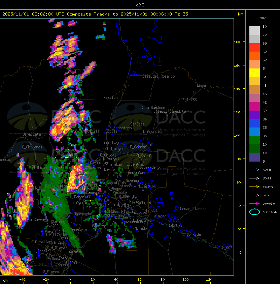
Task: Click the 'La_Carrera' map label
Action: (38, 220)
